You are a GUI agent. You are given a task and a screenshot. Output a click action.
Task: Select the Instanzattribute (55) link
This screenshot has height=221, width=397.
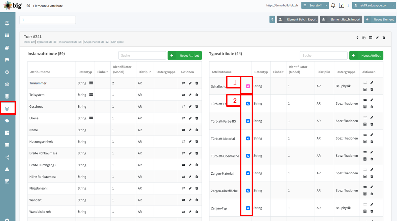[71, 42]
